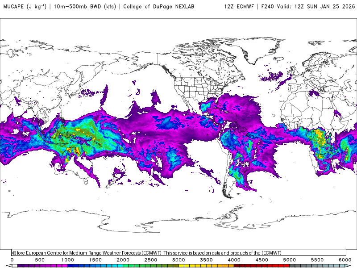357x268 pixels.
Task: Click the left arrow end of the color bar
Action: click(9, 266)
